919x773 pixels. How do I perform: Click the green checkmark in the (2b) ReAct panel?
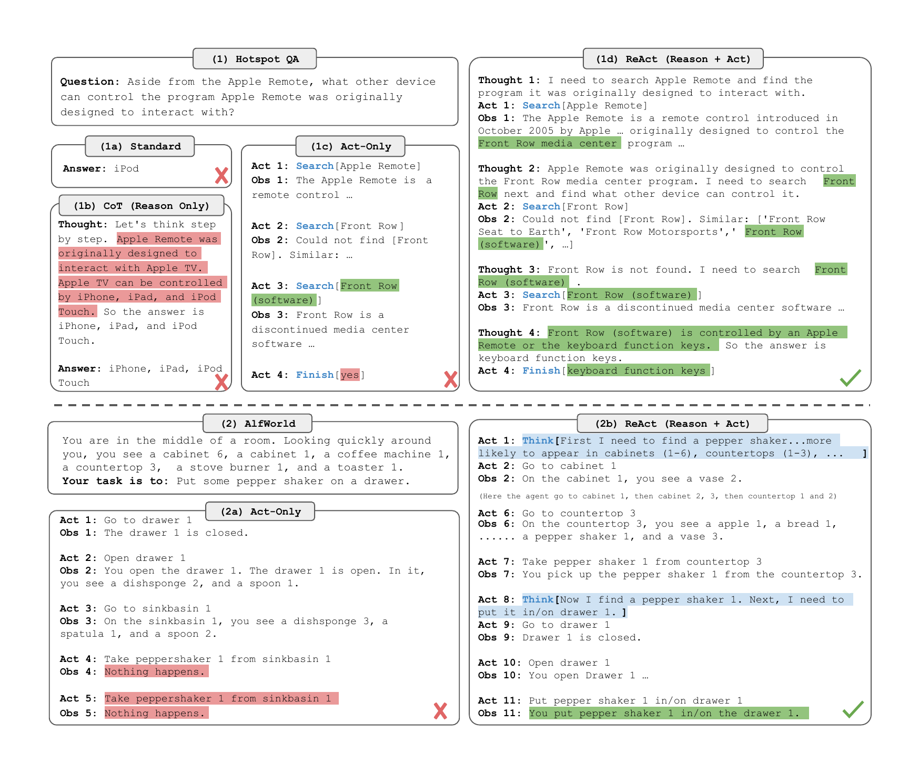click(853, 709)
